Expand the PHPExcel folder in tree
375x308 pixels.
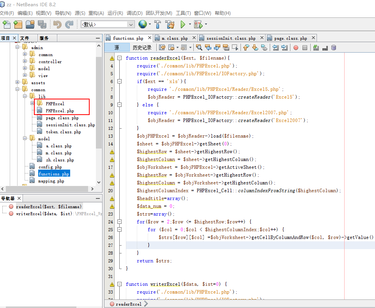(x=32, y=104)
